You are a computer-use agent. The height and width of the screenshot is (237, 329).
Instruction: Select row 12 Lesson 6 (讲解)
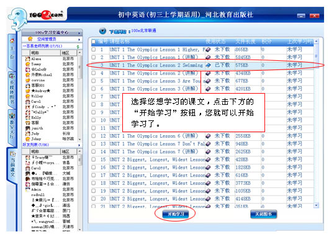click(x=202, y=136)
